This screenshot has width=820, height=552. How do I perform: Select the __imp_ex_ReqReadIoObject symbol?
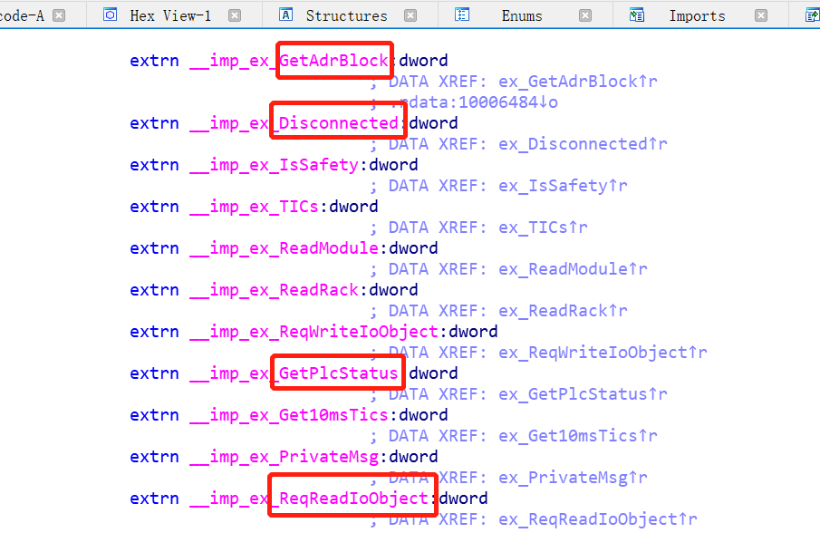coord(309,499)
